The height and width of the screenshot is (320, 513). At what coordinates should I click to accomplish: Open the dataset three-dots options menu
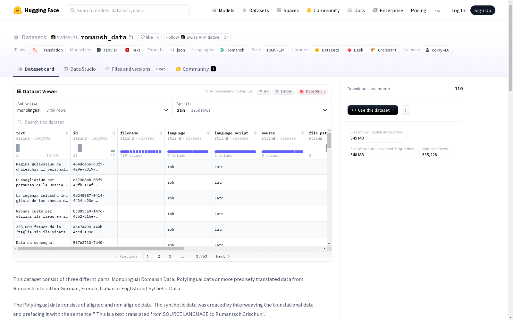(x=406, y=110)
